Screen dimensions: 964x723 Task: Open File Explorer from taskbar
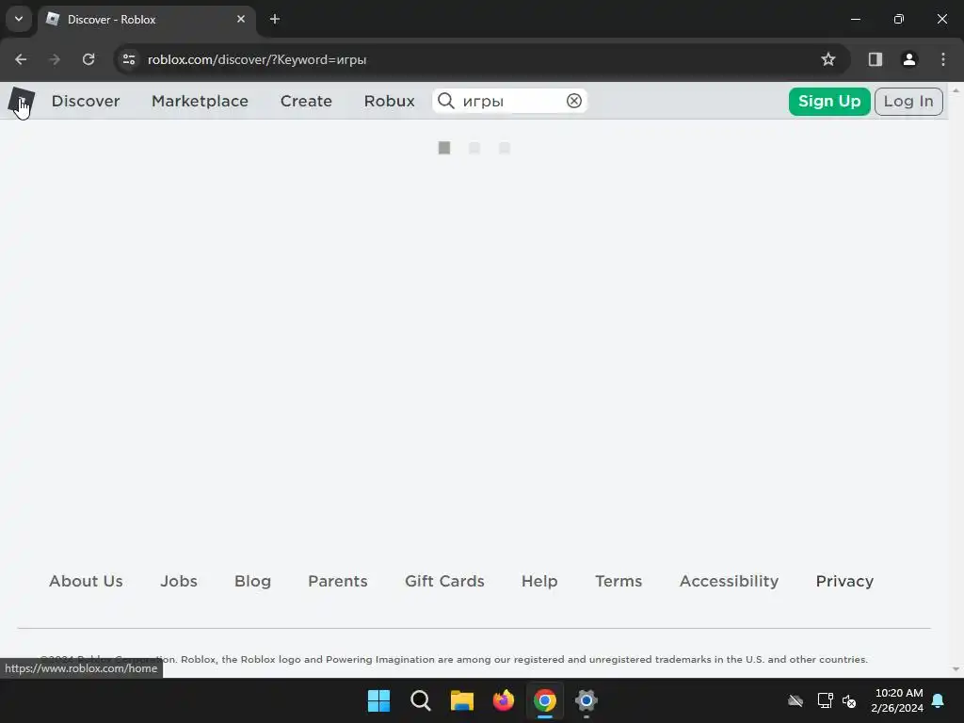pos(461,700)
